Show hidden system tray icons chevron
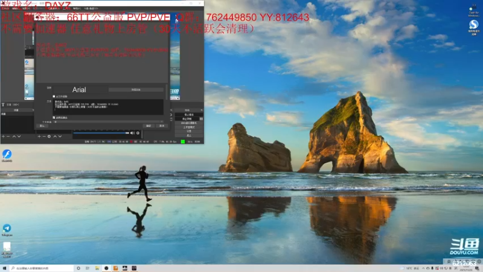Screen dimensions: 483x272 click(x=423, y=268)
